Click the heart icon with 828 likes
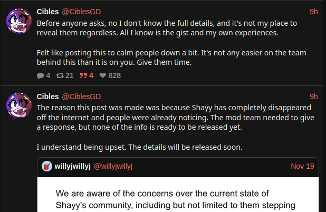The height and width of the screenshot is (212, 326). [103, 75]
